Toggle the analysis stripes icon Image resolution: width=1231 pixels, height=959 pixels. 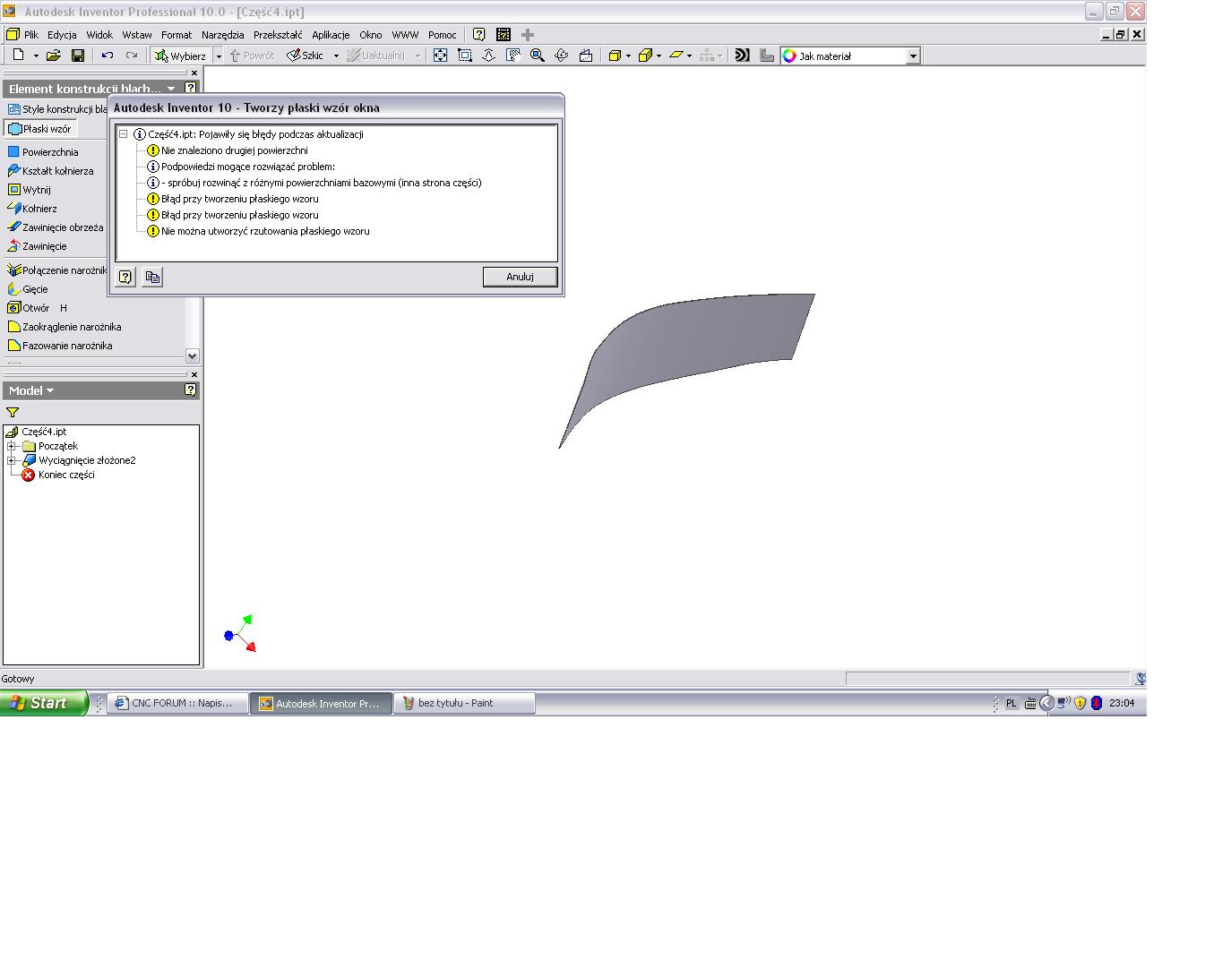742,56
